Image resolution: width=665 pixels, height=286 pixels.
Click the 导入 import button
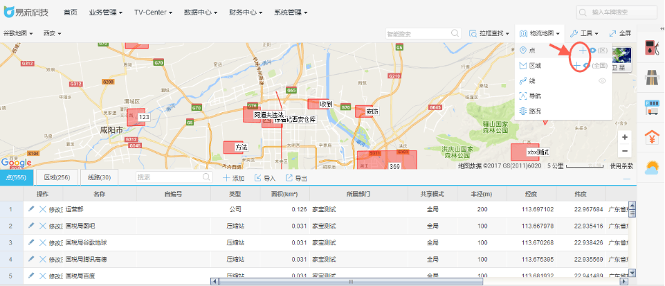265,178
